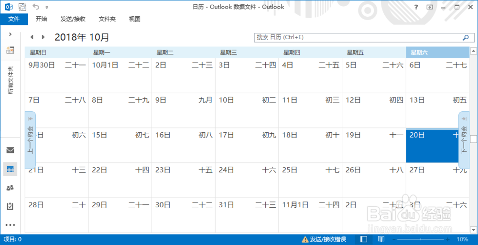Open Tasks navigation clipboard icon
This screenshot has height=245, width=478.
(10, 206)
